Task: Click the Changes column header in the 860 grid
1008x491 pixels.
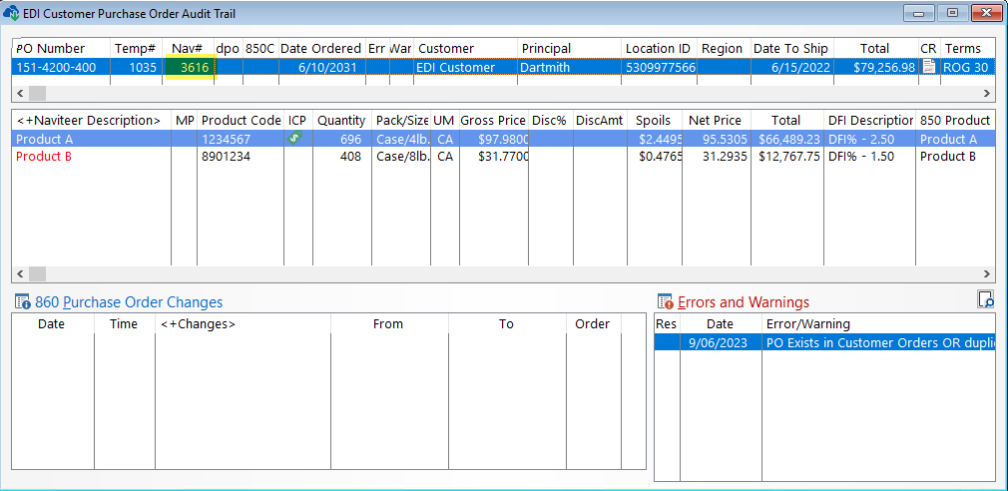Action: pos(198,324)
